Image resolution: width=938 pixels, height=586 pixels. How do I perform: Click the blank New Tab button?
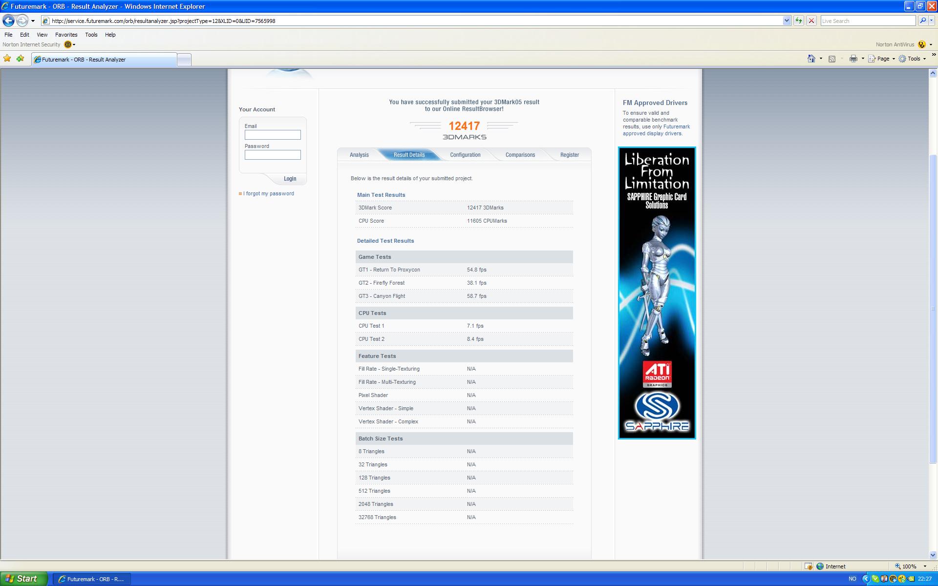(x=184, y=60)
